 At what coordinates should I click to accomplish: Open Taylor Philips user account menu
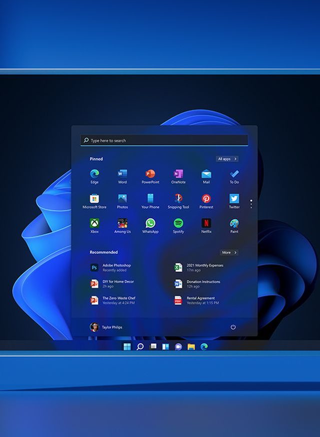pos(106,327)
